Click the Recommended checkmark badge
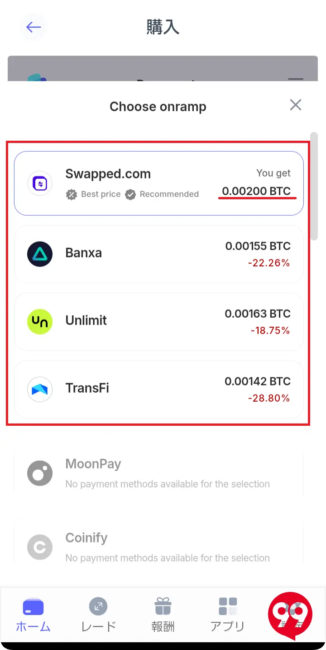Viewport: 326px width, 650px height. [x=130, y=194]
